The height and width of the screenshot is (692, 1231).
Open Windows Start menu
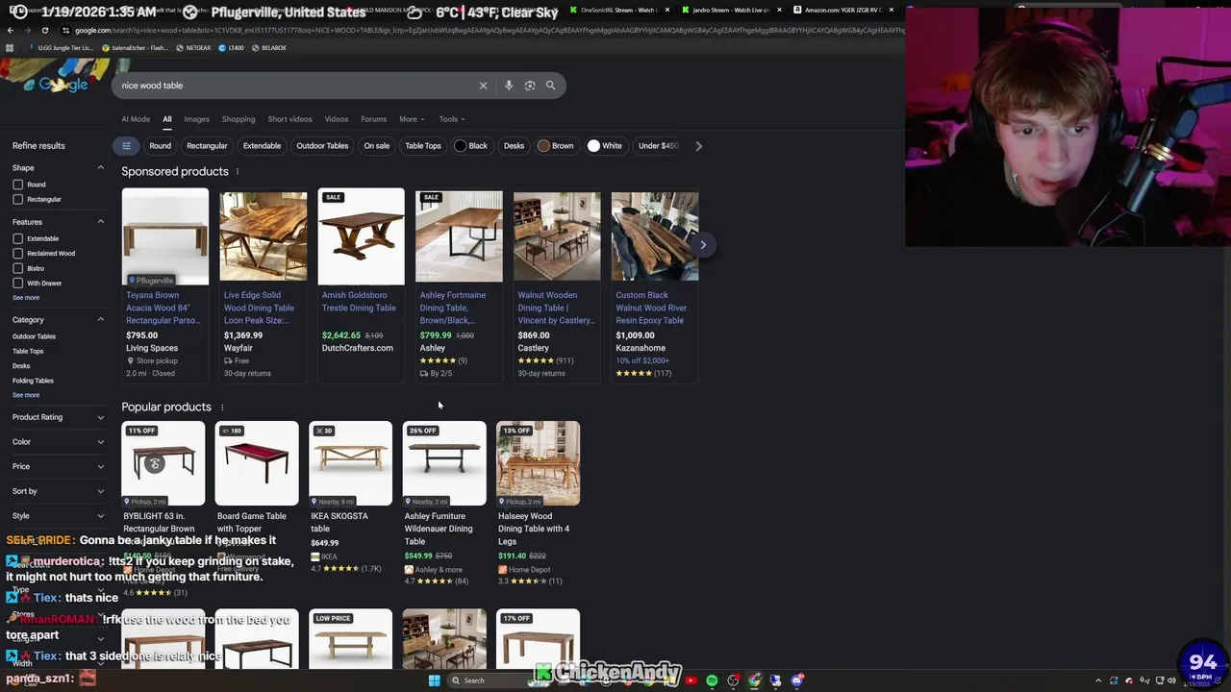click(434, 680)
